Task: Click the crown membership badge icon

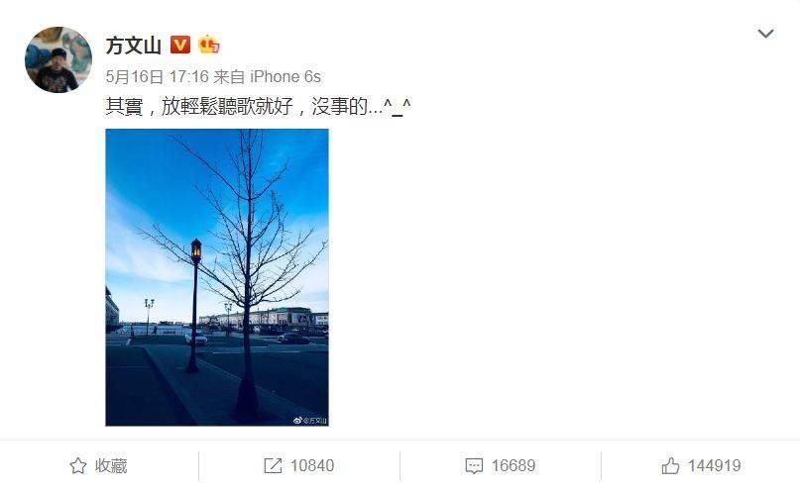Action: [208, 45]
